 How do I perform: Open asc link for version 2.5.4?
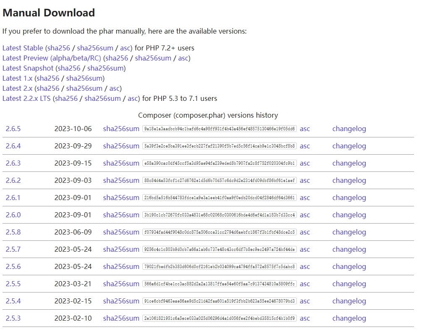[x=305, y=301]
